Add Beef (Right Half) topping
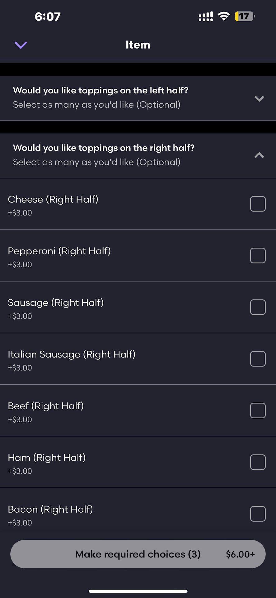Screen dimensions: 276x598 [x=258, y=411]
